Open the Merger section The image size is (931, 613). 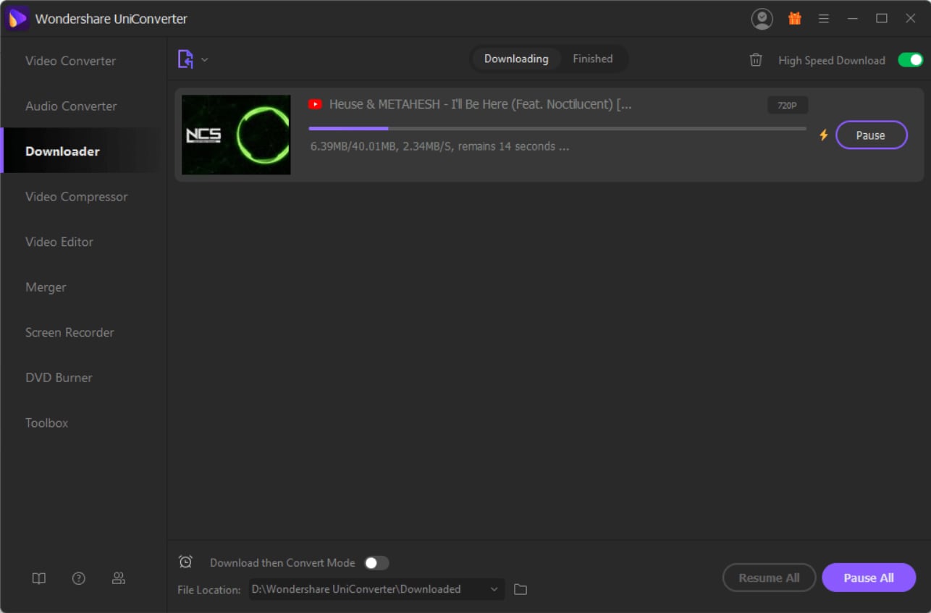tap(46, 287)
